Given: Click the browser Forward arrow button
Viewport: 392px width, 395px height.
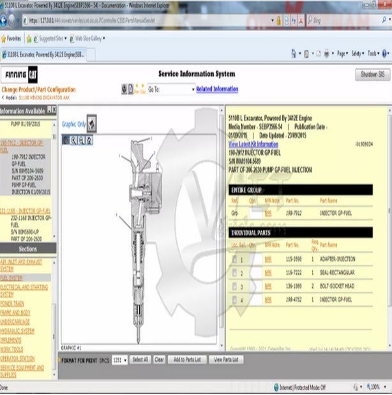Looking at the screenshot, I should pos(11,20).
